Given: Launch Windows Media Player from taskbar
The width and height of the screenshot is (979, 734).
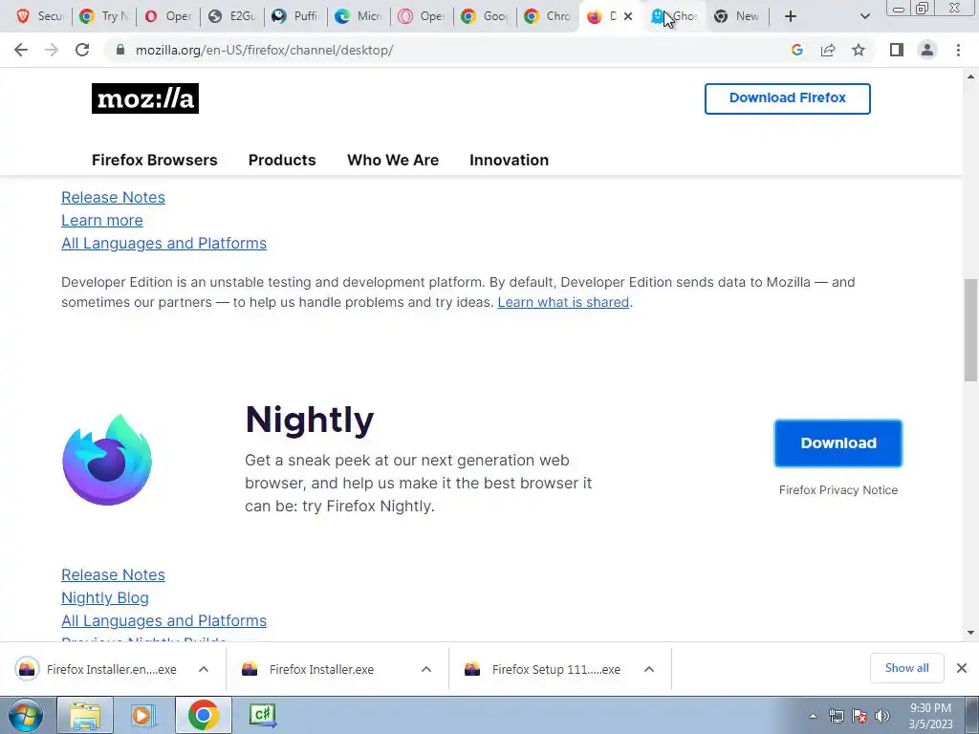Looking at the screenshot, I should tap(142, 715).
